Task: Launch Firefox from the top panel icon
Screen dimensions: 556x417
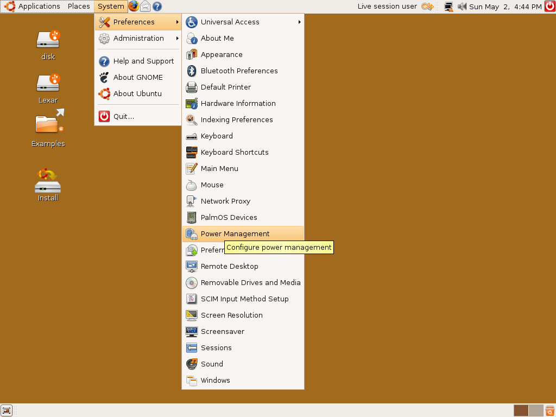Action: click(x=134, y=6)
